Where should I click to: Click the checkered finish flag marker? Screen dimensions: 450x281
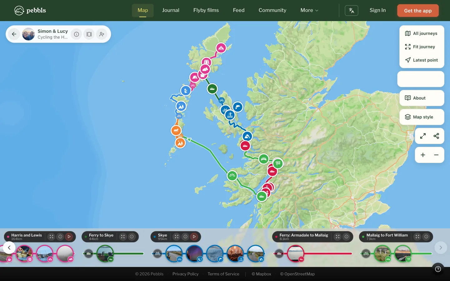pos(278,163)
